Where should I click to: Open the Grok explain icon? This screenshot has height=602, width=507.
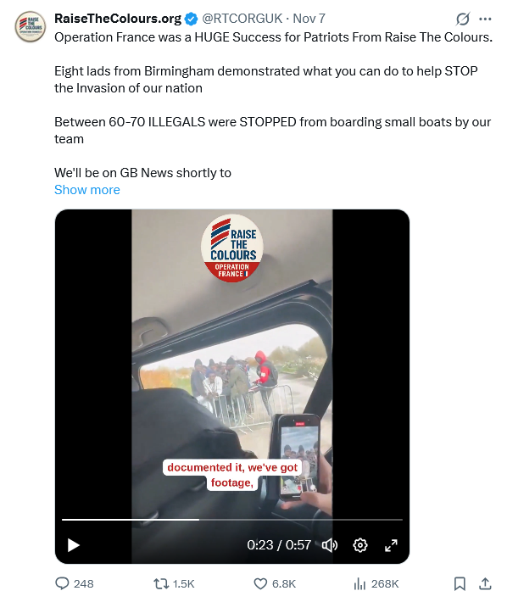(x=462, y=19)
